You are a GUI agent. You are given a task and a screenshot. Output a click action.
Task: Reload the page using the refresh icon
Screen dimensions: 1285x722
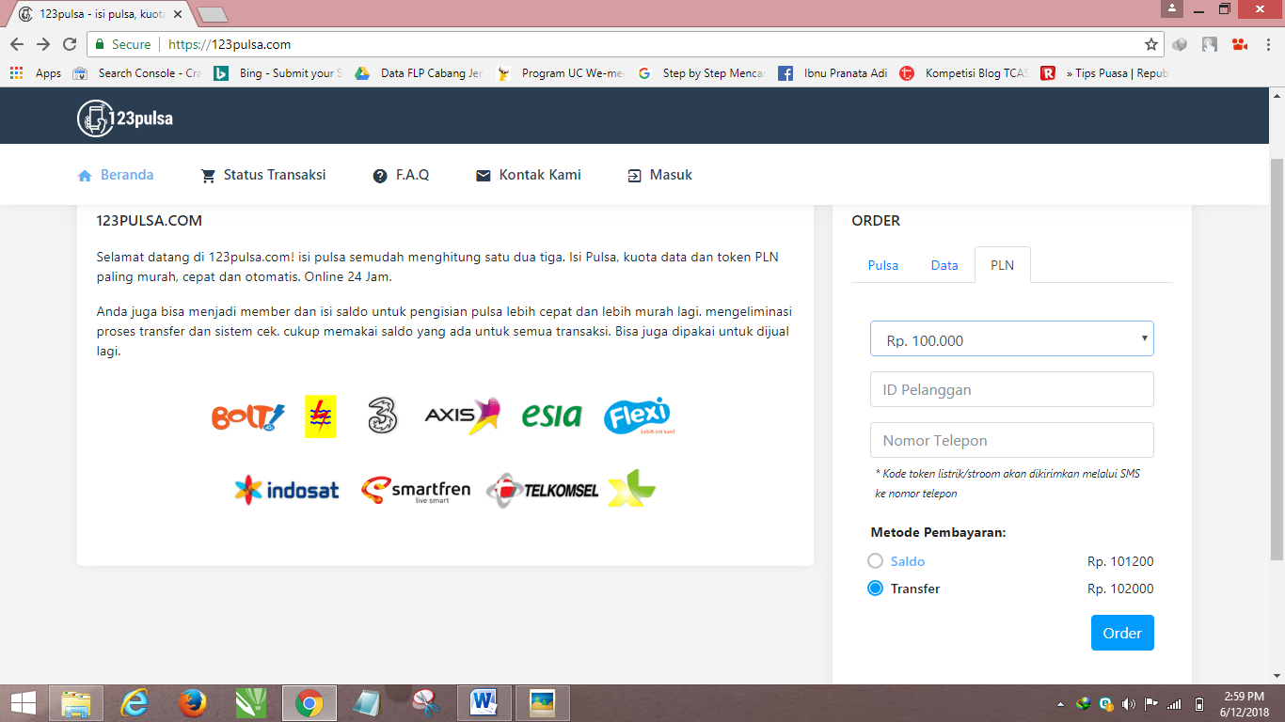click(x=70, y=44)
